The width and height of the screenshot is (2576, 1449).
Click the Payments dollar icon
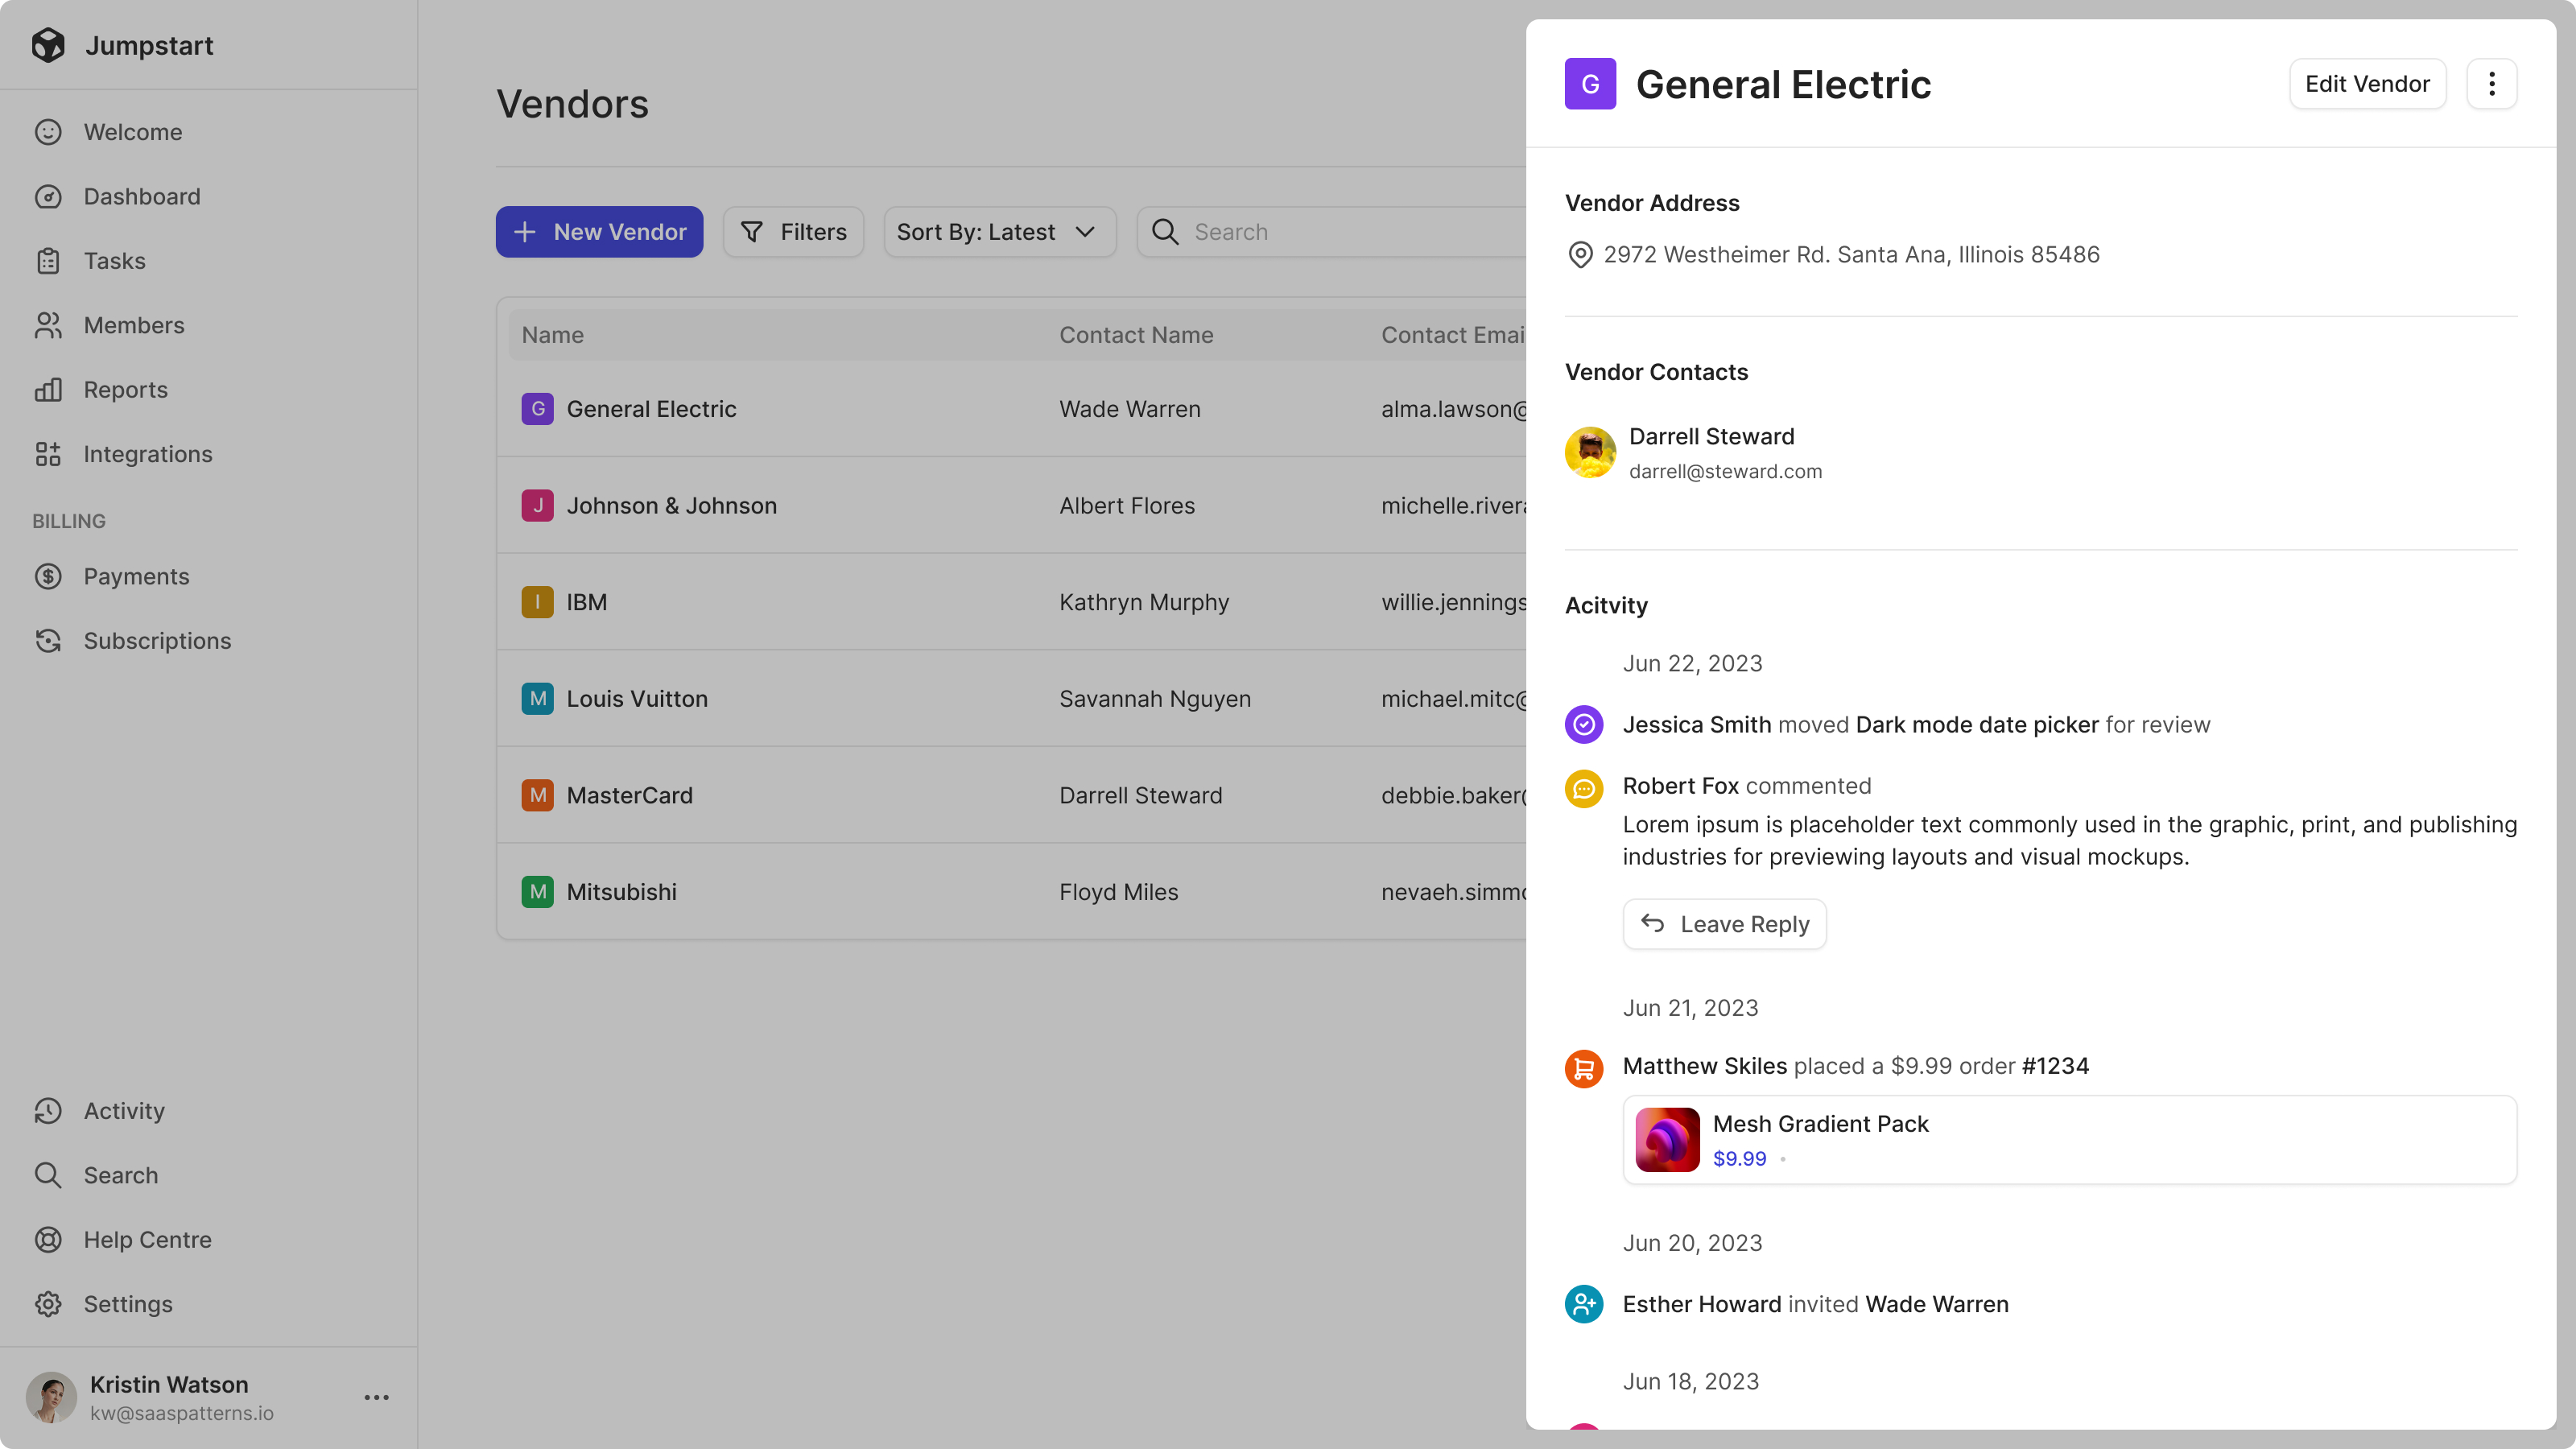tap(48, 576)
